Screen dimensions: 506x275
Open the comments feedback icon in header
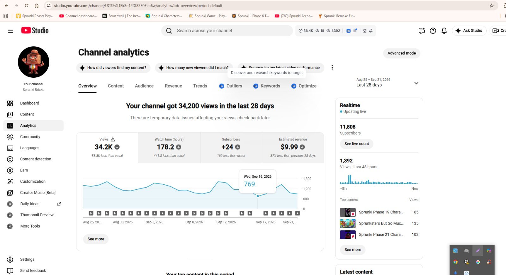point(422,31)
